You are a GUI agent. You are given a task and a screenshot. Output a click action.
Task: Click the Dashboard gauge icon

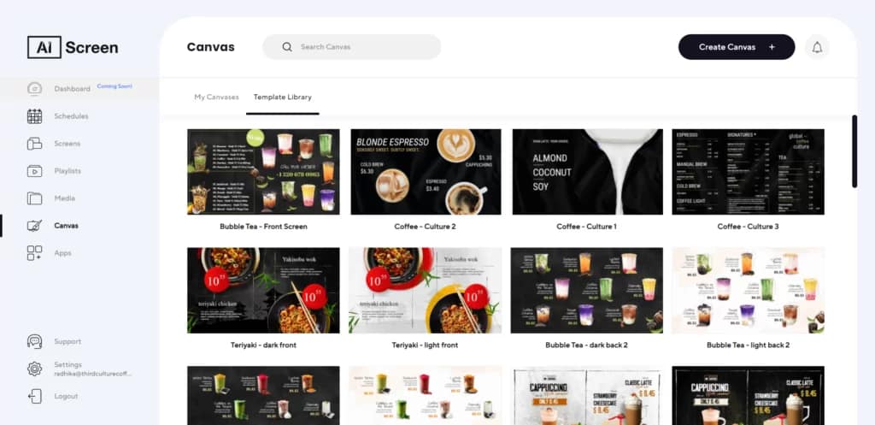tap(34, 89)
